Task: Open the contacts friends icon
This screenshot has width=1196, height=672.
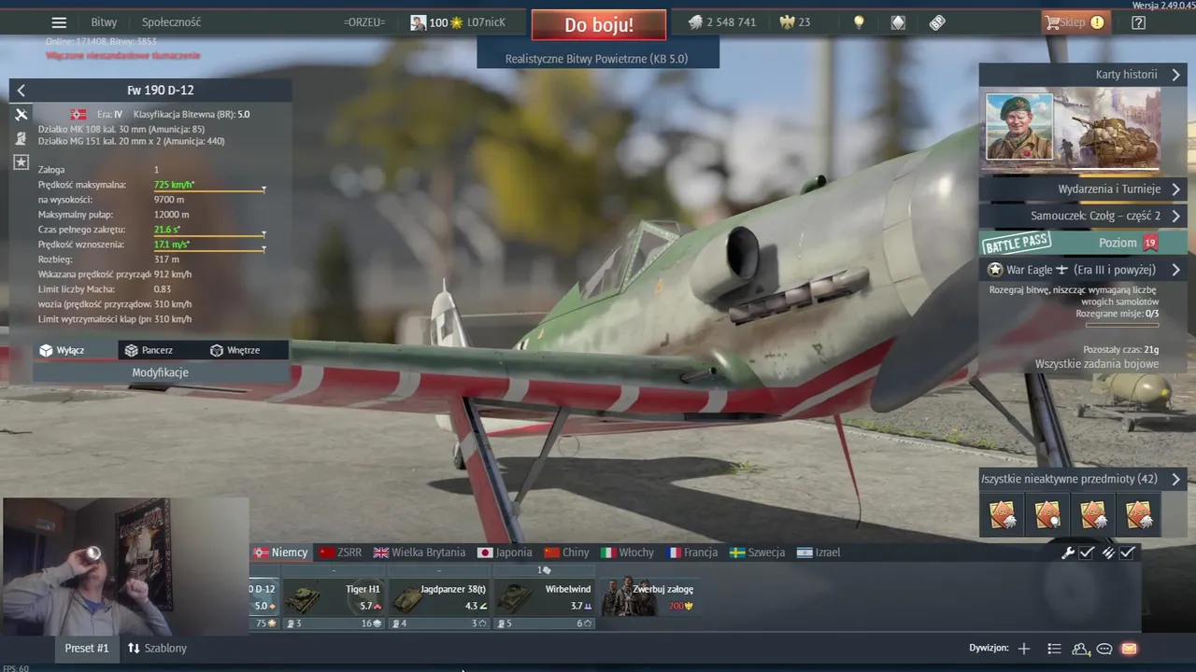Action: pyautogui.click(x=1081, y=649)
